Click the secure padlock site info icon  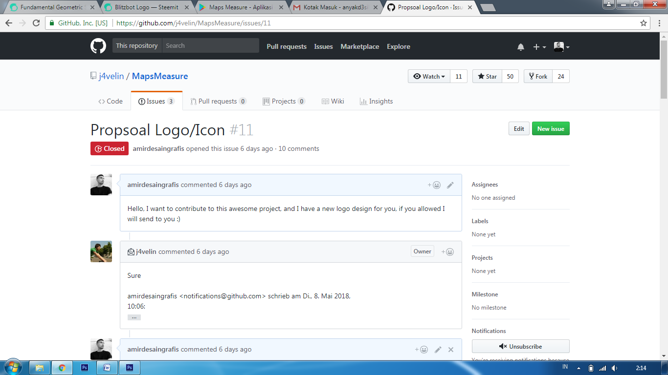tap(52, 23)
